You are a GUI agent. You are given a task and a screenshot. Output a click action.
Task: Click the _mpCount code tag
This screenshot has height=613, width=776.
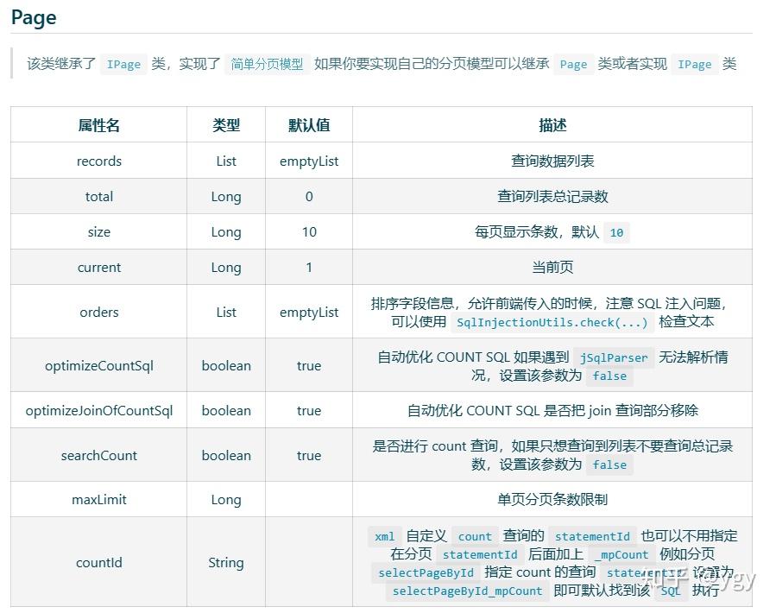tap(623, 554)
